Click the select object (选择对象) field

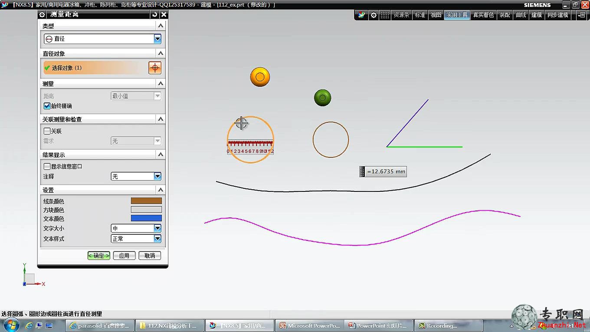[x=95, y=68]
